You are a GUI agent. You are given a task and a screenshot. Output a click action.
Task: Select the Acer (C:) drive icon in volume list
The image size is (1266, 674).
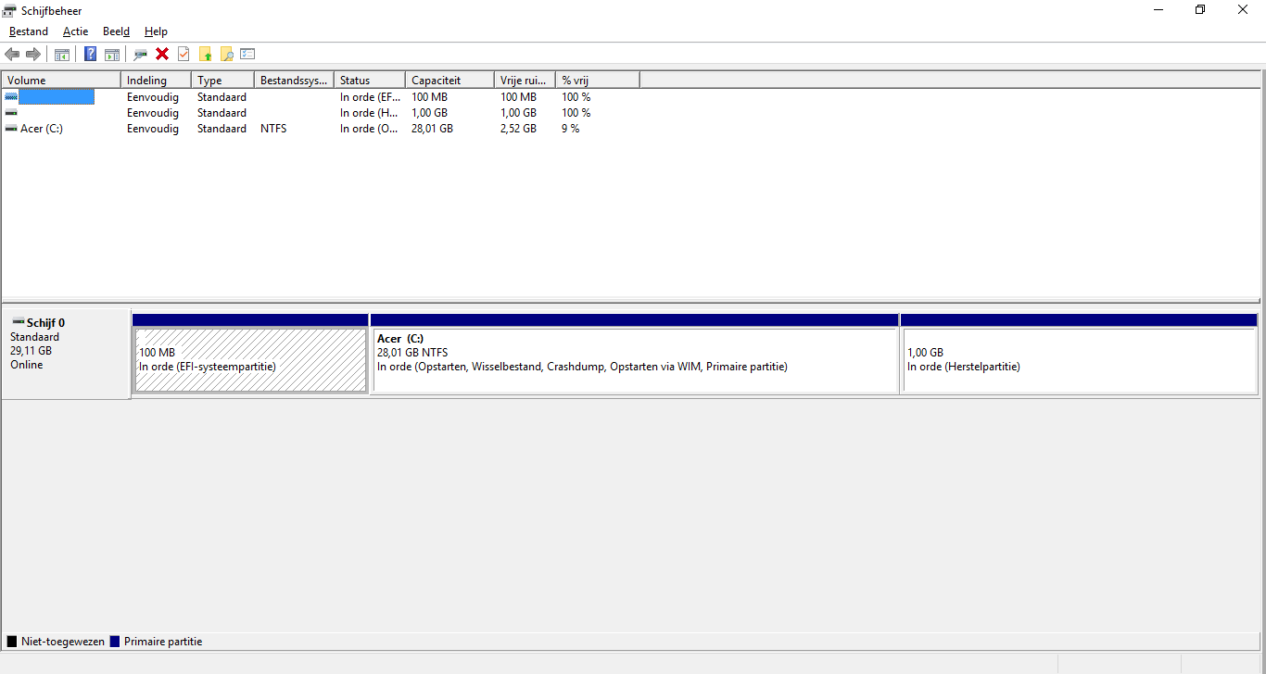(11, 129)
